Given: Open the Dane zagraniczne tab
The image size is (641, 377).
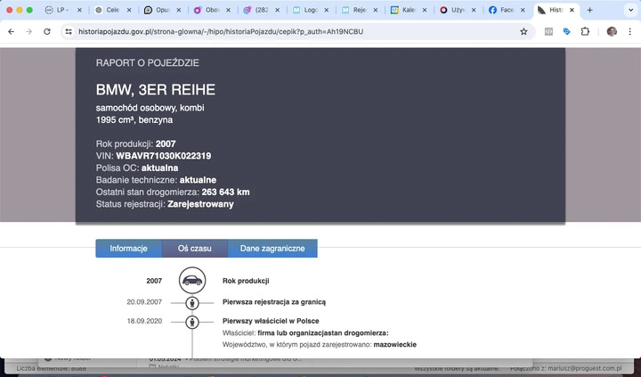Looking at the screenshot, I should coord(272,249).
